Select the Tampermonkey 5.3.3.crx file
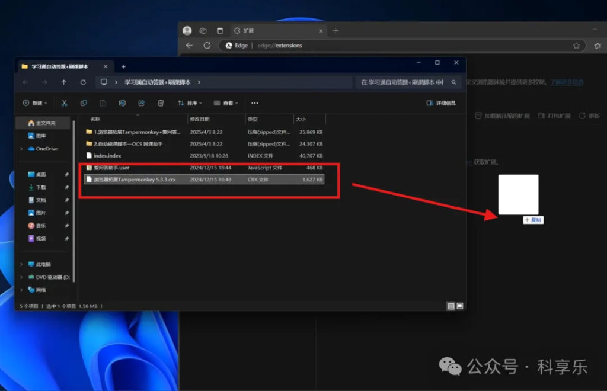The width and height of the screenshot is (607, 391). [x=205, y=180]
